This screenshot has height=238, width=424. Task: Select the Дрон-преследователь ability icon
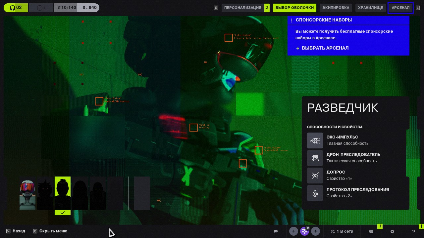tap(315, 158)
